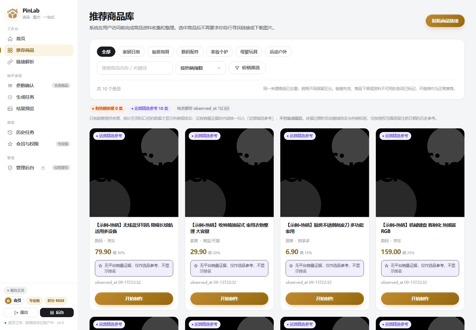Click 开始制作 for 厨房不锈钢削皮刀
Image resolution: width=476 pixels, height=330 pixels.
tap(325, 299)
